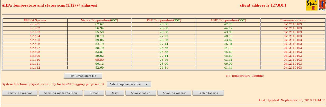326x107 pixels.
Task: Click the Last Updated timestamp text
Action: pos(292,100)
